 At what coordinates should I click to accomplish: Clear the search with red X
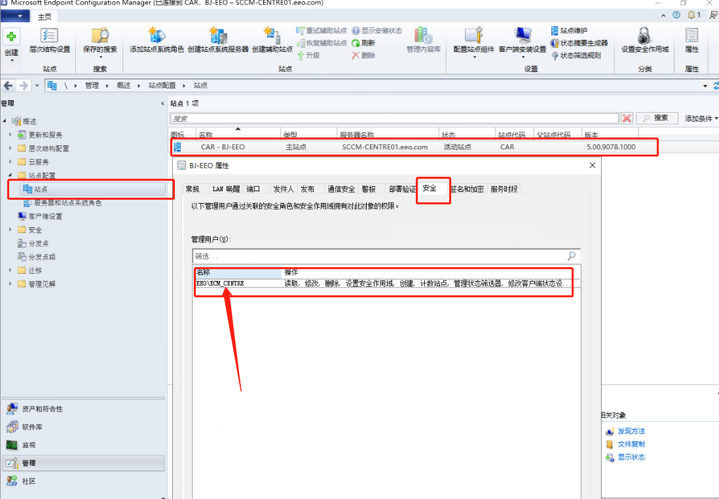[627, 119]
